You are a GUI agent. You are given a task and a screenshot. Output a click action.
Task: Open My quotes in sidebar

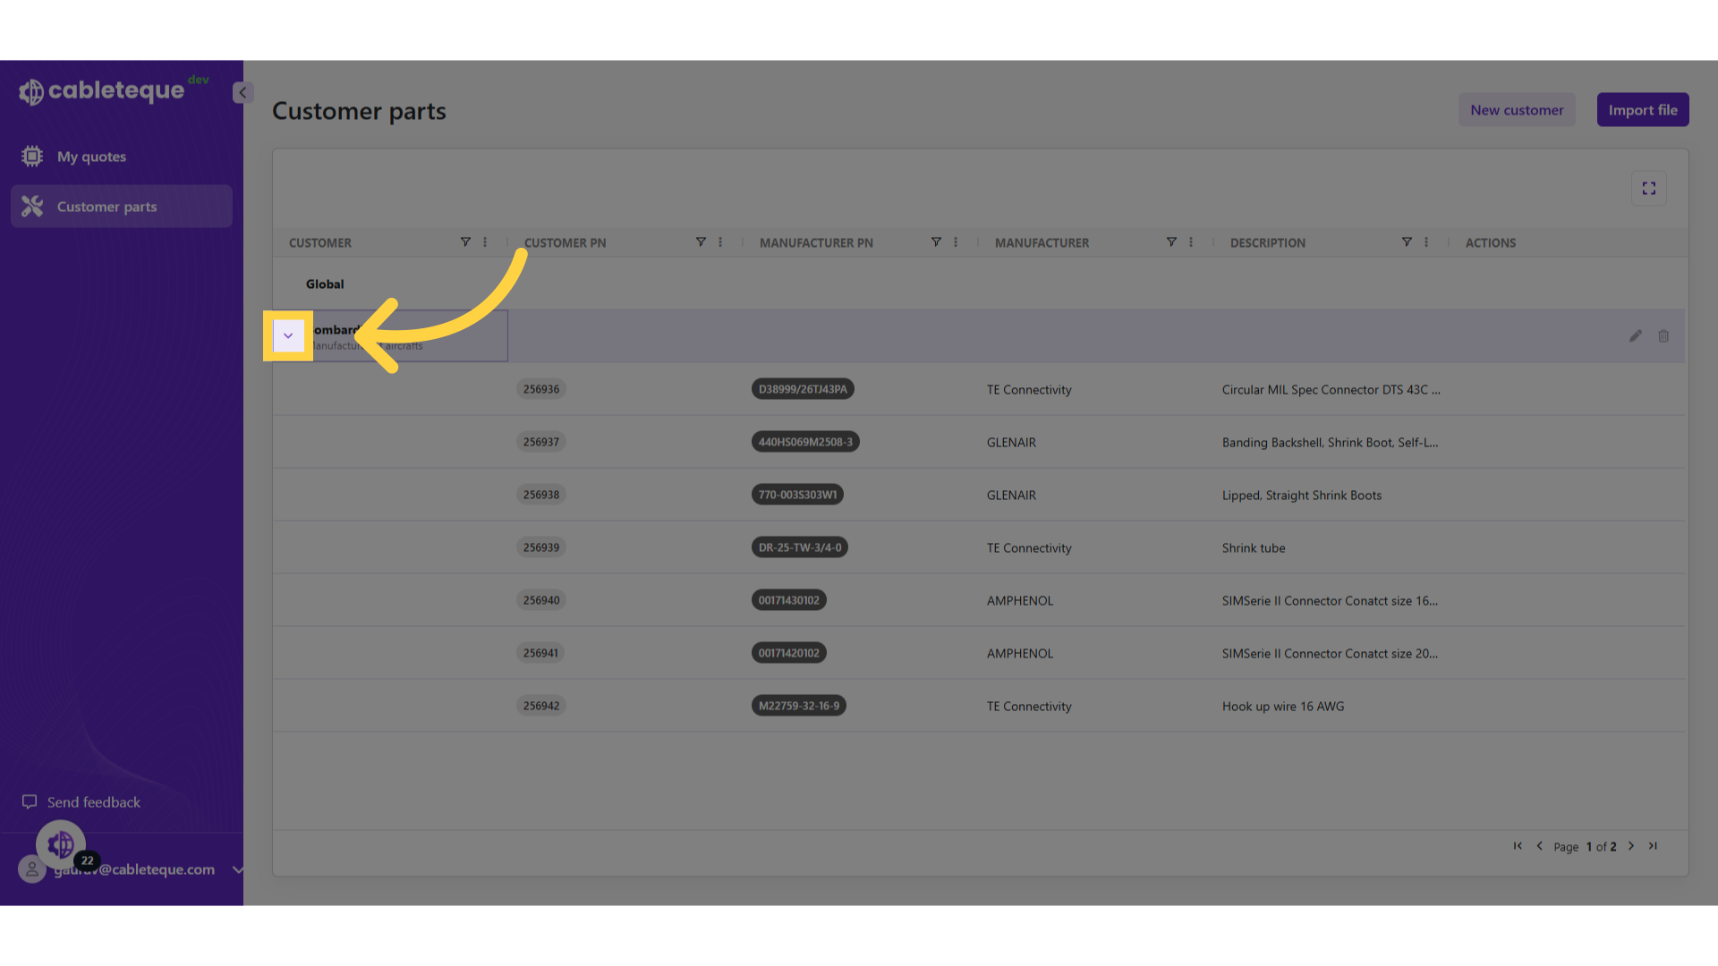[92, 157]
